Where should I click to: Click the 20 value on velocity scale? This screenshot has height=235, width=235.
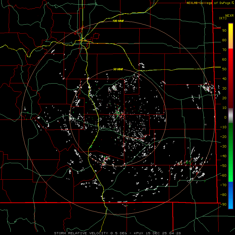click(224, 98)
